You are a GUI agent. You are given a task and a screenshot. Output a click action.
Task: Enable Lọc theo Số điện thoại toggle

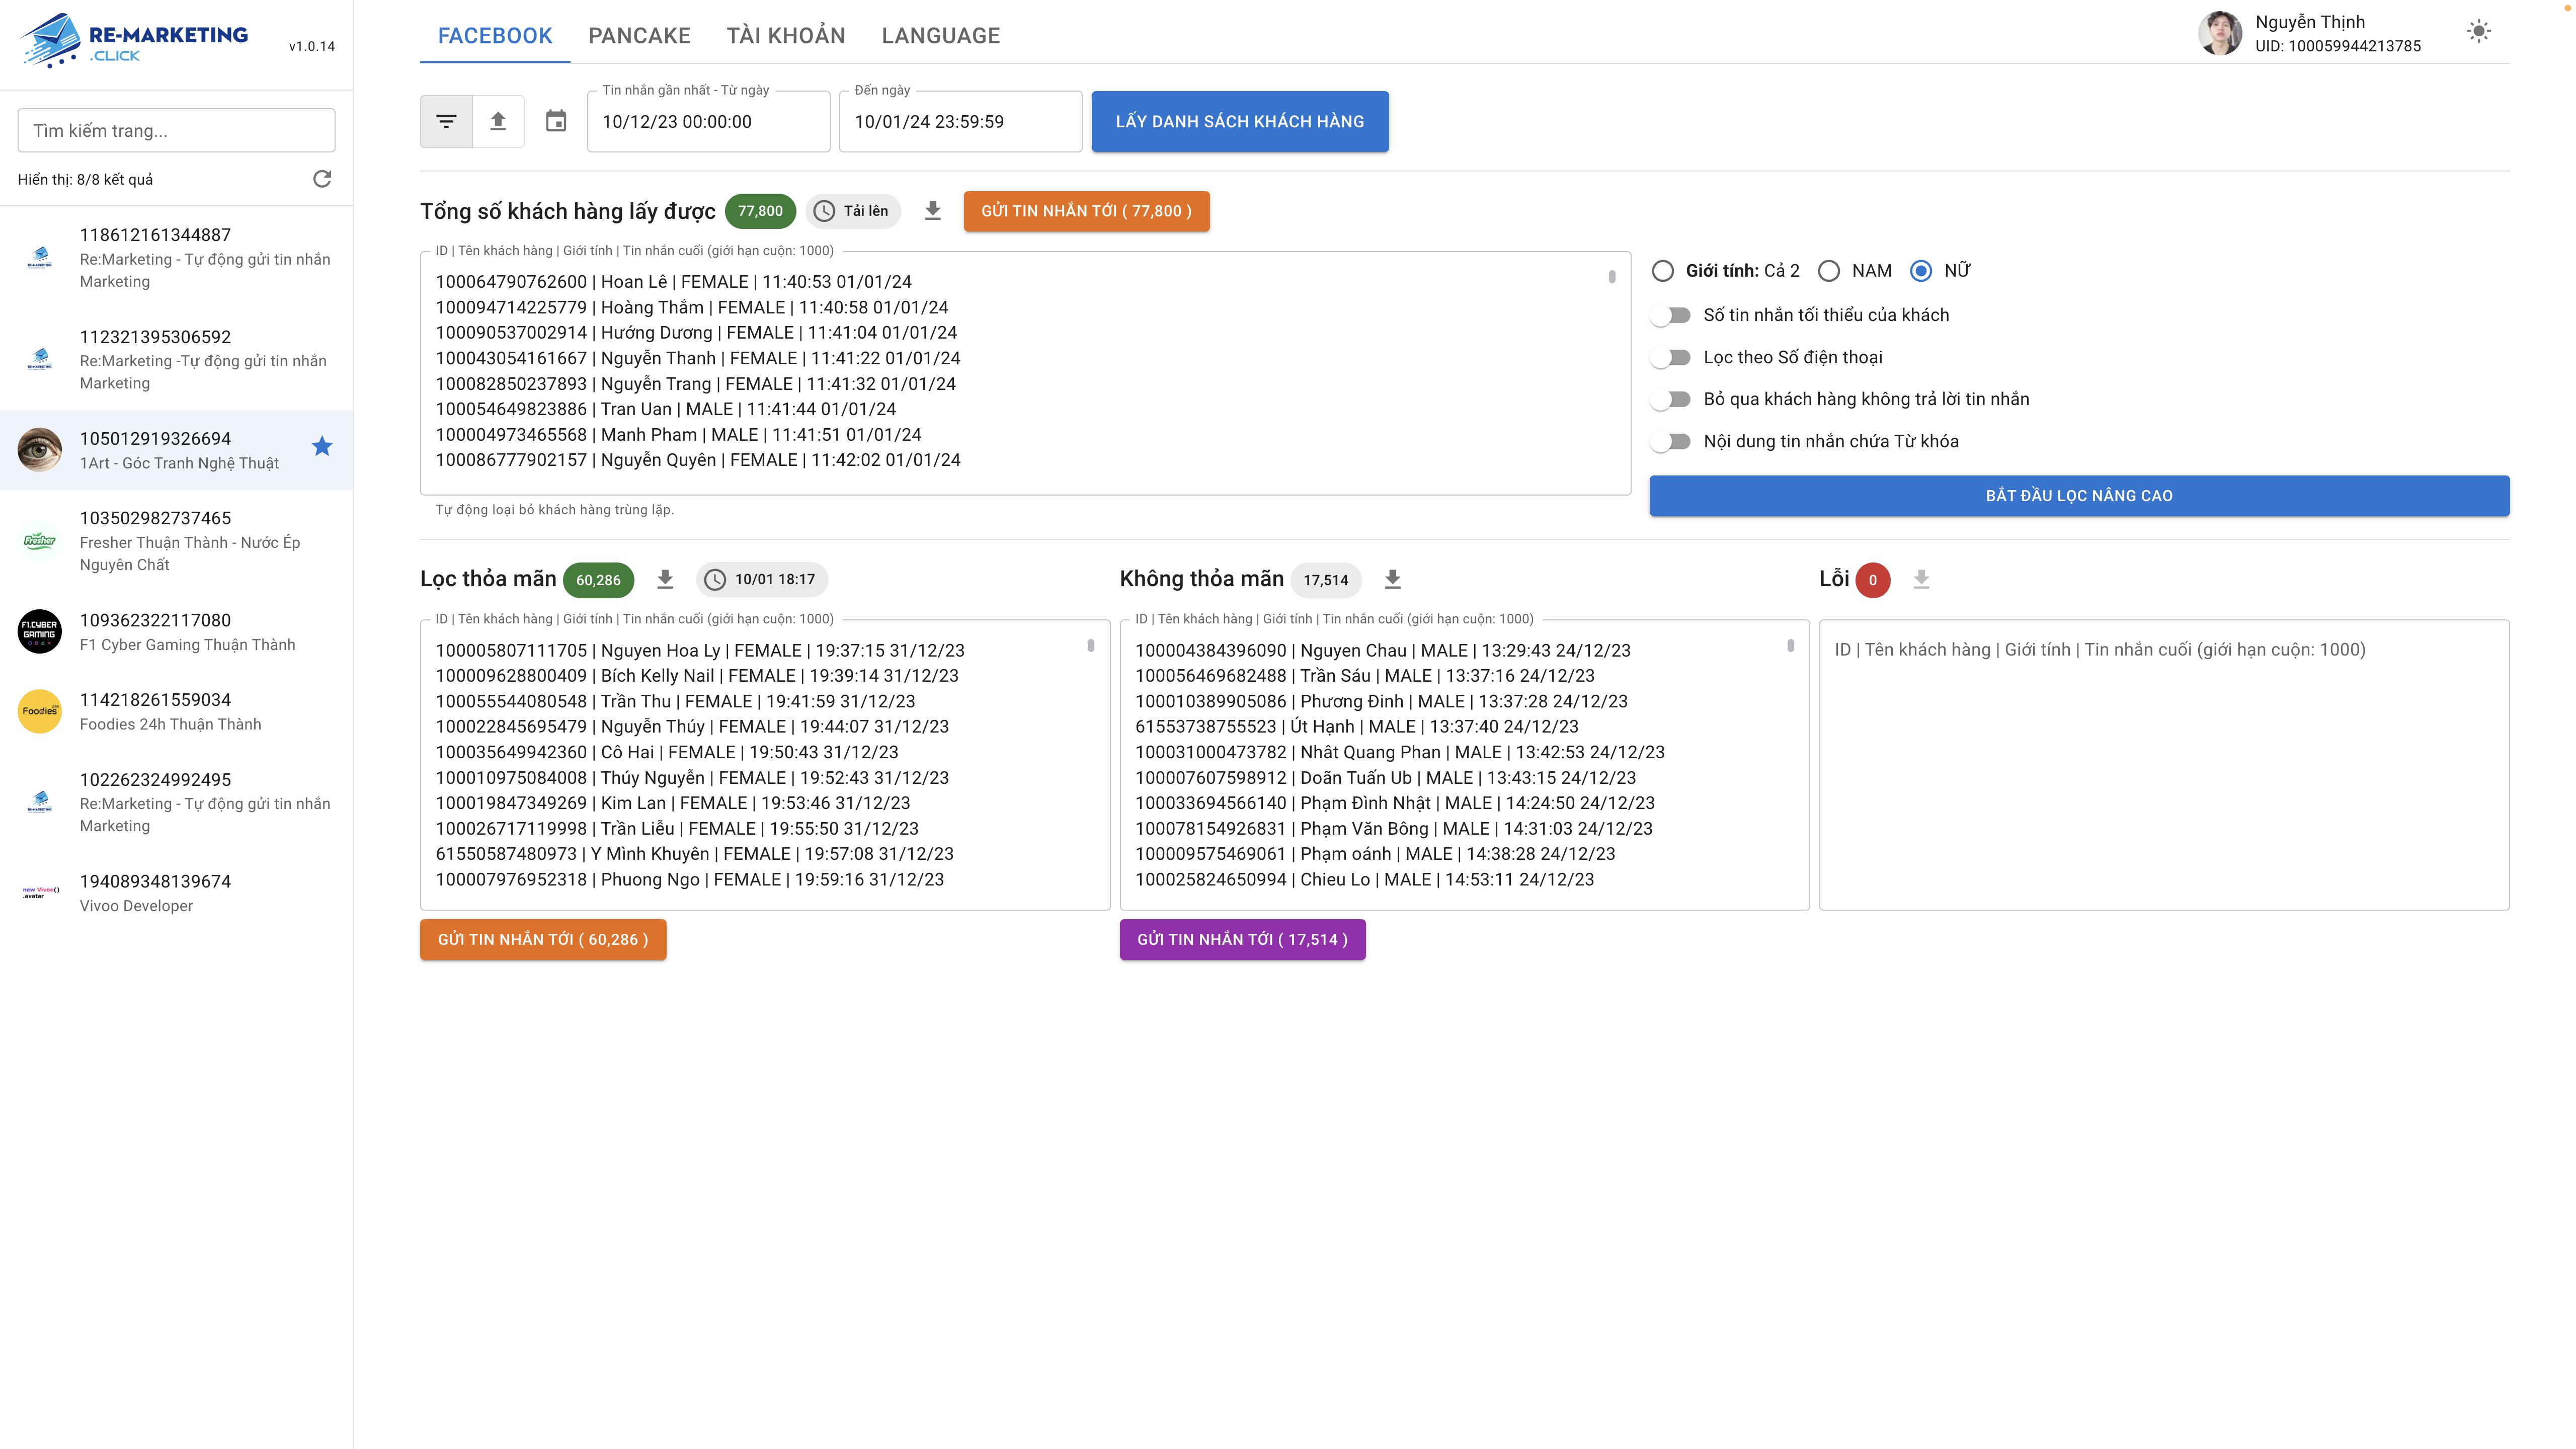[1672, 357]
